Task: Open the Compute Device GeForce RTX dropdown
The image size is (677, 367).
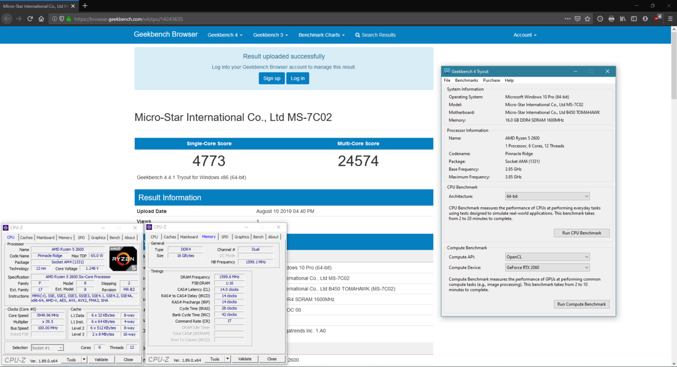Action: pyautogui.click(x=547, y=268)
